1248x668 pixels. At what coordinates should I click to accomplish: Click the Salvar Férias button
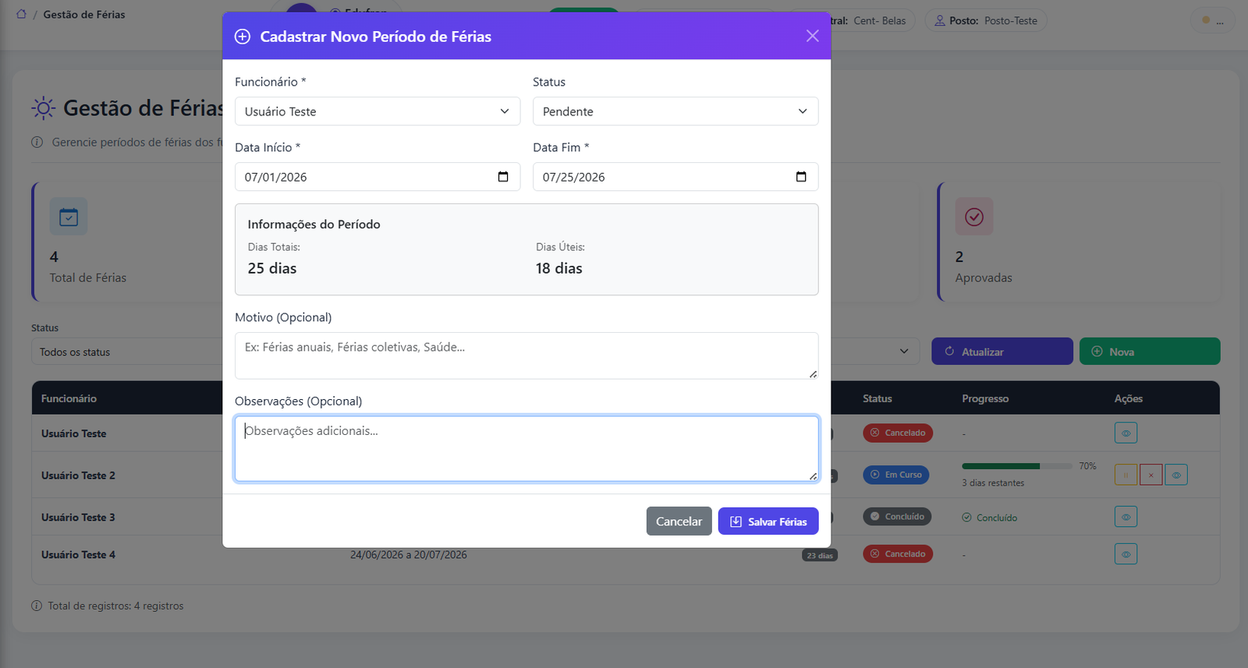pyautogui.click(x=768, y=521)
